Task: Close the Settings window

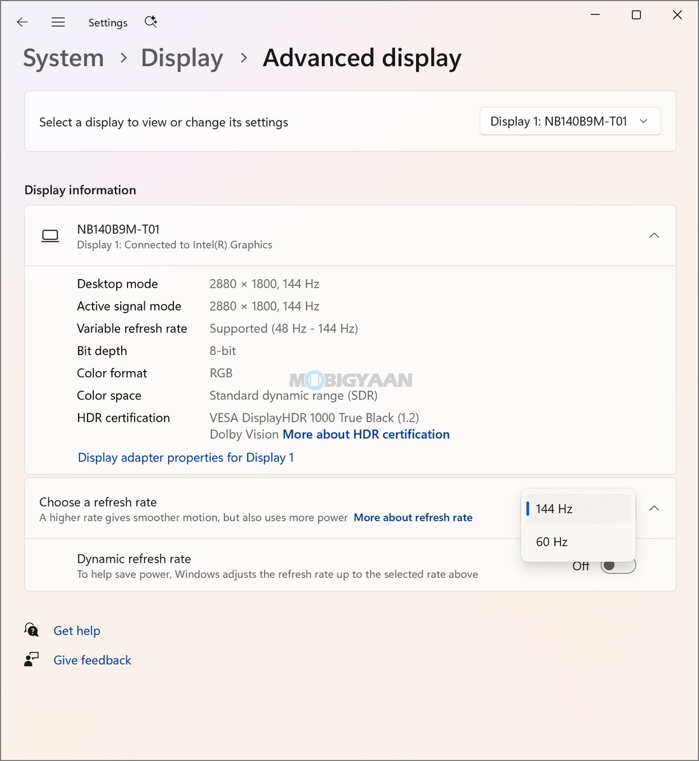Action: 677,15
